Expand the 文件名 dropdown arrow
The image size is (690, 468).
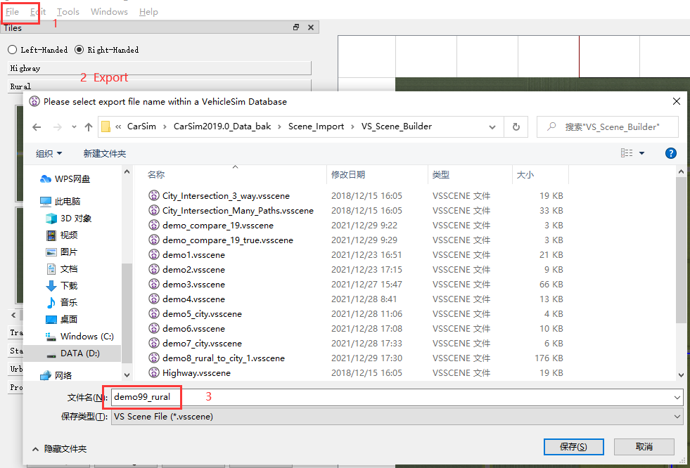coord(677,397)
